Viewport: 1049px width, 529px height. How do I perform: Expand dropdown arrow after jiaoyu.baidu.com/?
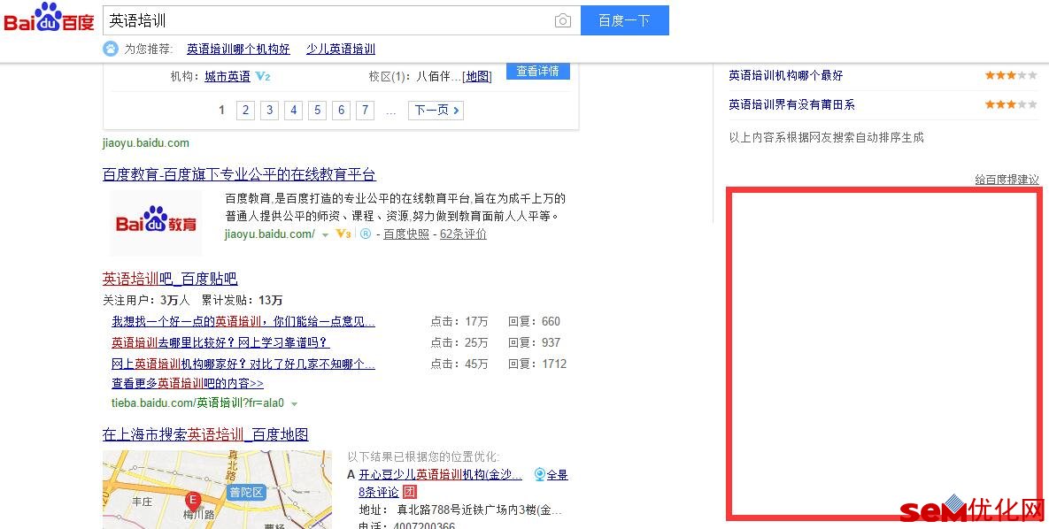pyautogui.click(x=325, y=234)
